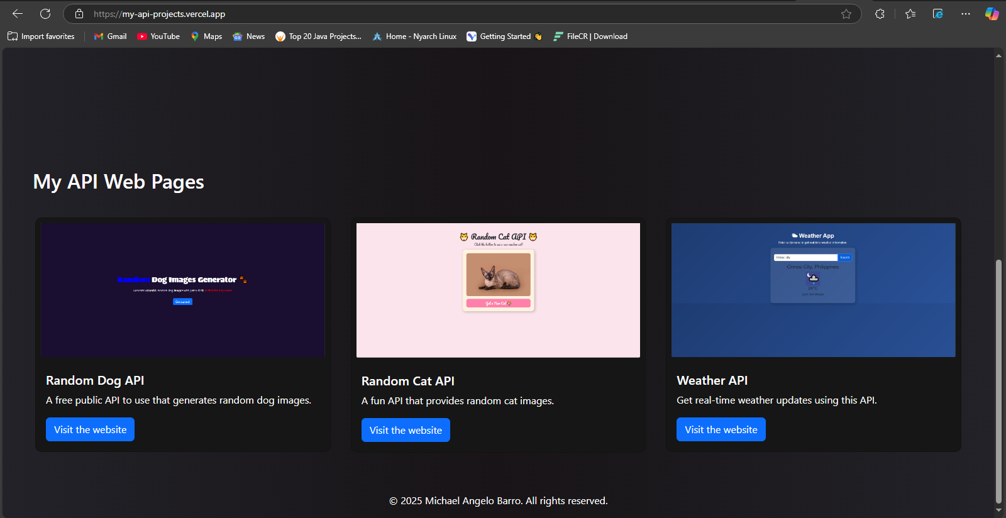Visit the Random Dog API website
The image size is (1006, 518).
coord(90,429)
